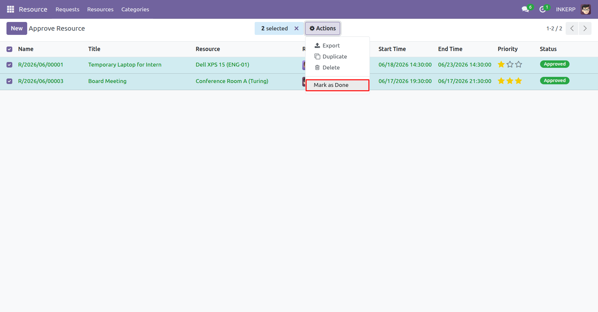Uncheck the R/2026/06/00003 row checkbox

[x=9, y=81]
